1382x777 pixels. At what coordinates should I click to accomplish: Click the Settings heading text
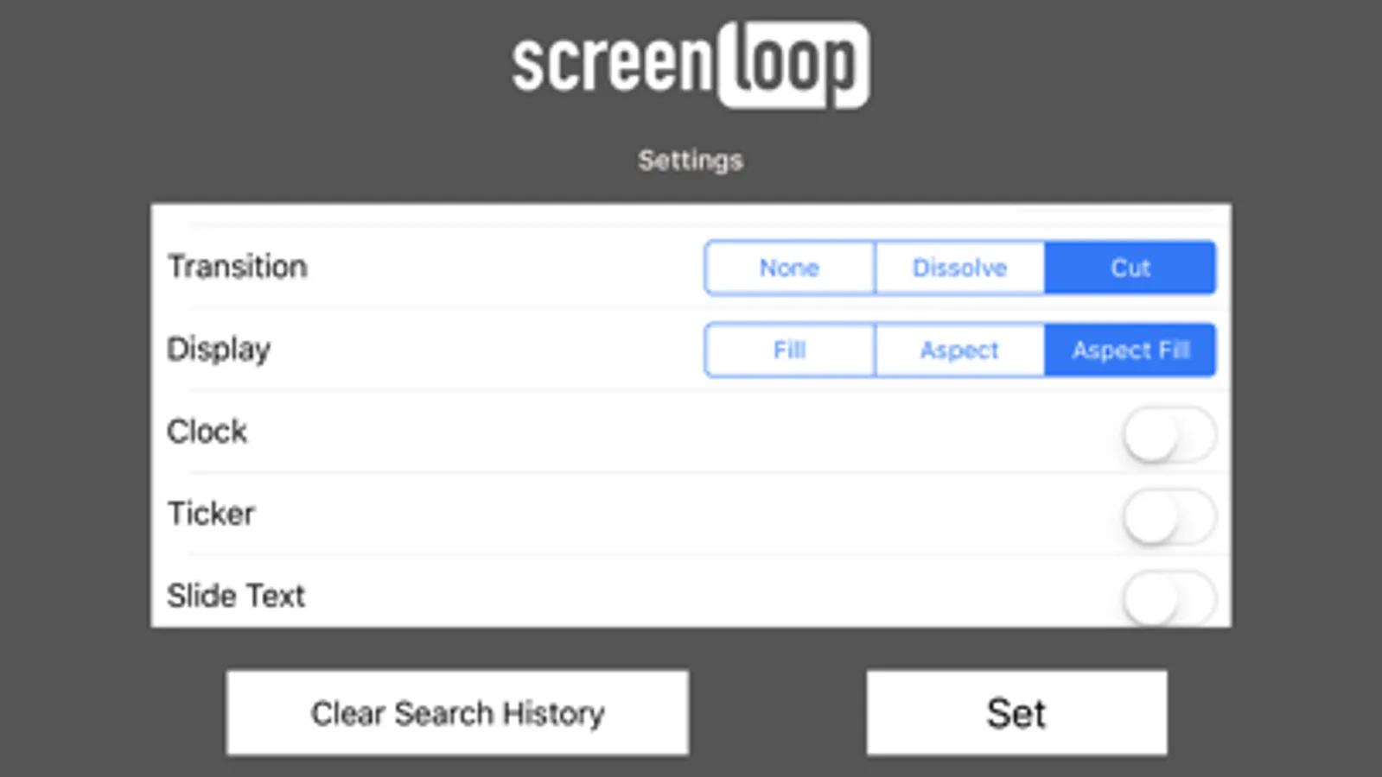(x=690, y=160)
